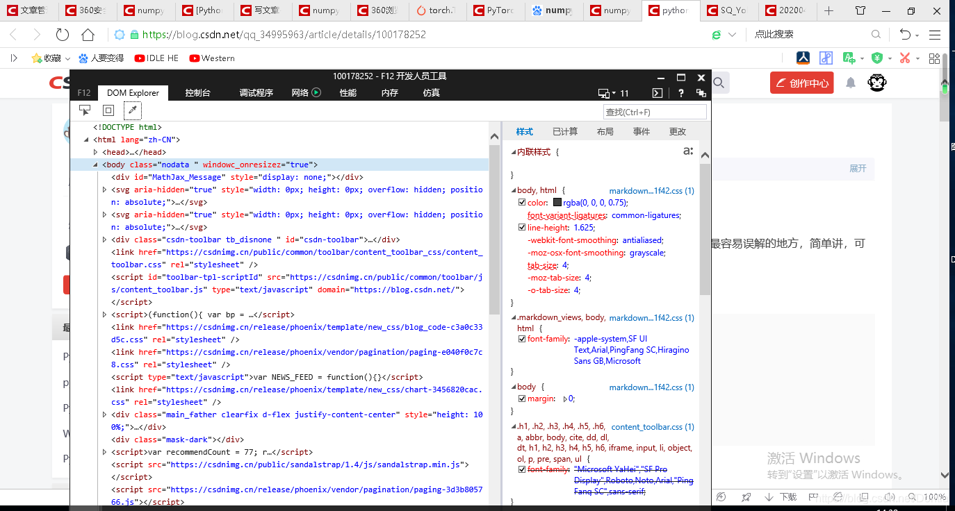Expand the main_father clearfix div node
This screenshot has width=955, height=511.
105,415
